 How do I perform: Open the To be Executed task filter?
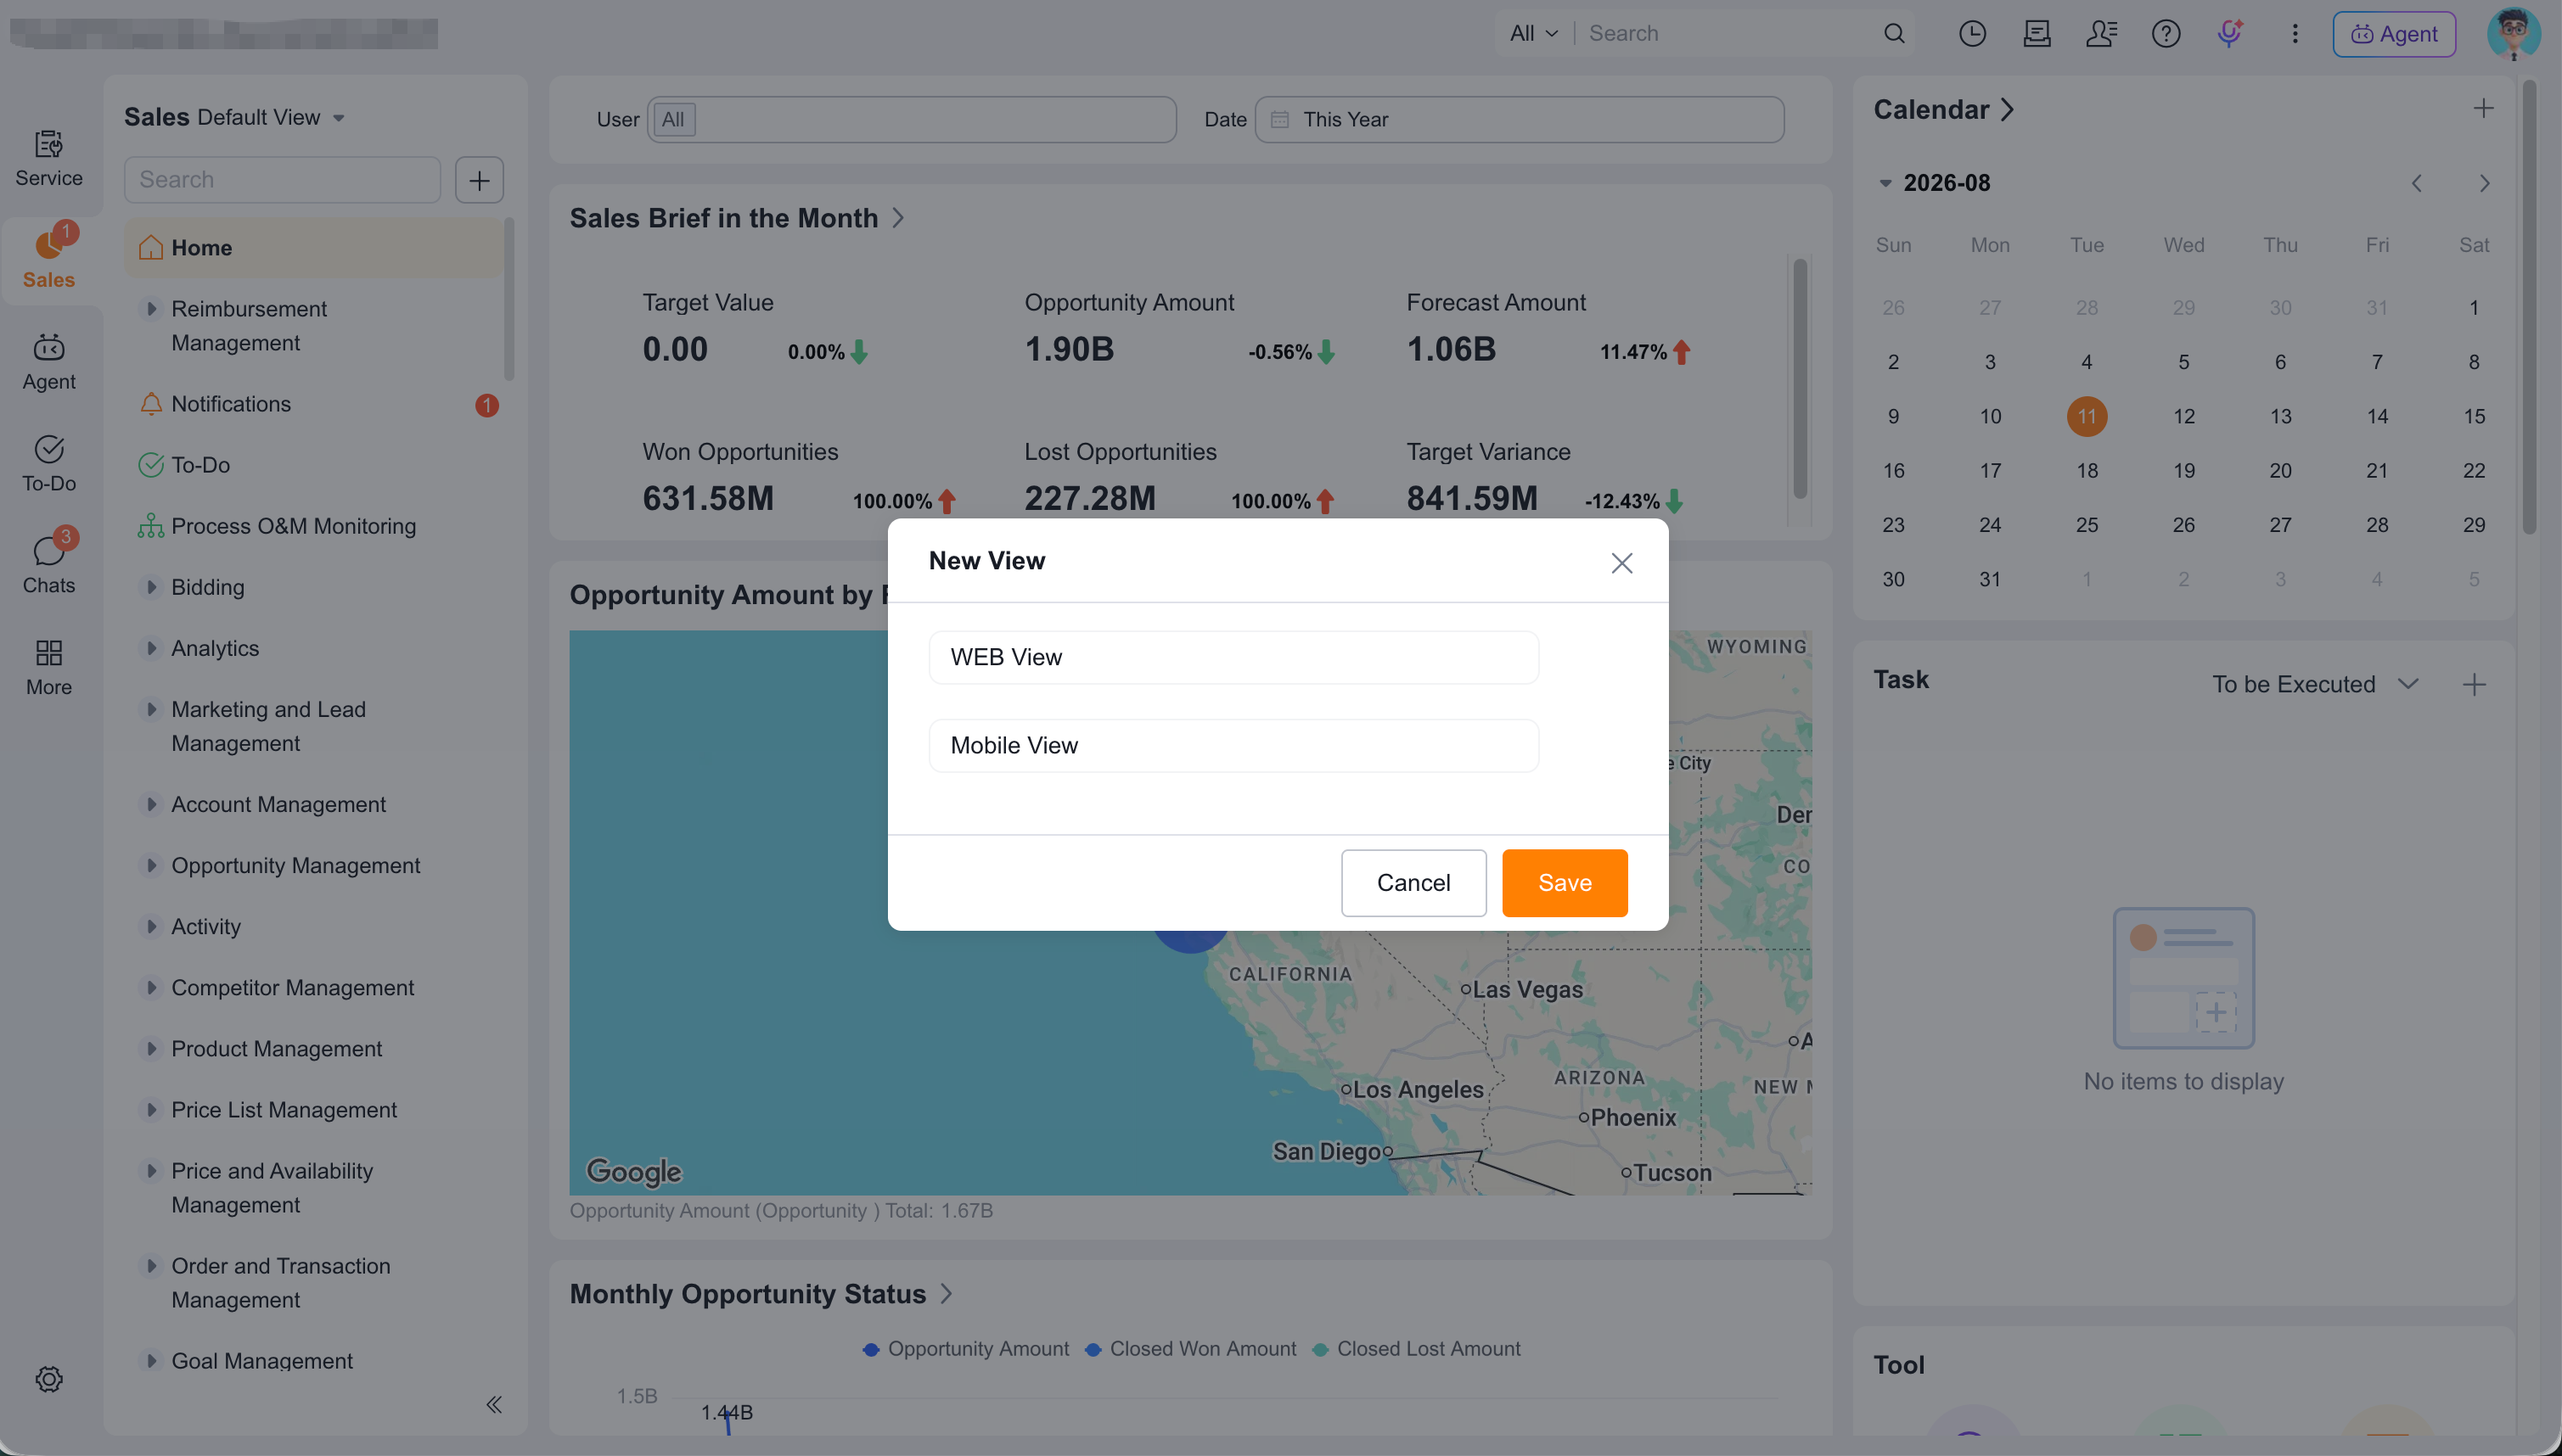[x=2315, y=684]
